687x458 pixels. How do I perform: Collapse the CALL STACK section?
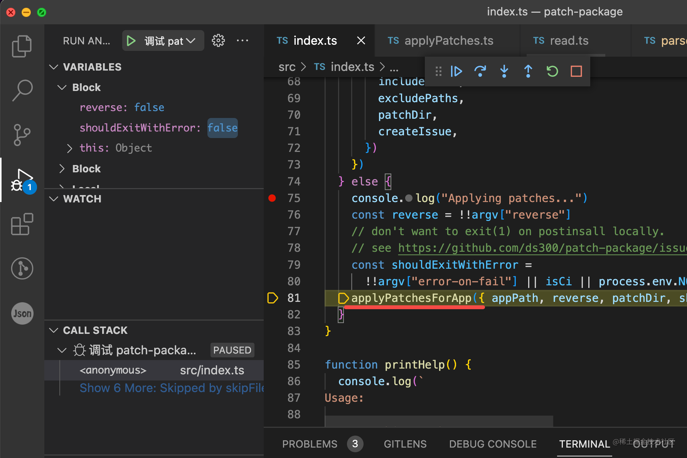click(x=54, y=330)
